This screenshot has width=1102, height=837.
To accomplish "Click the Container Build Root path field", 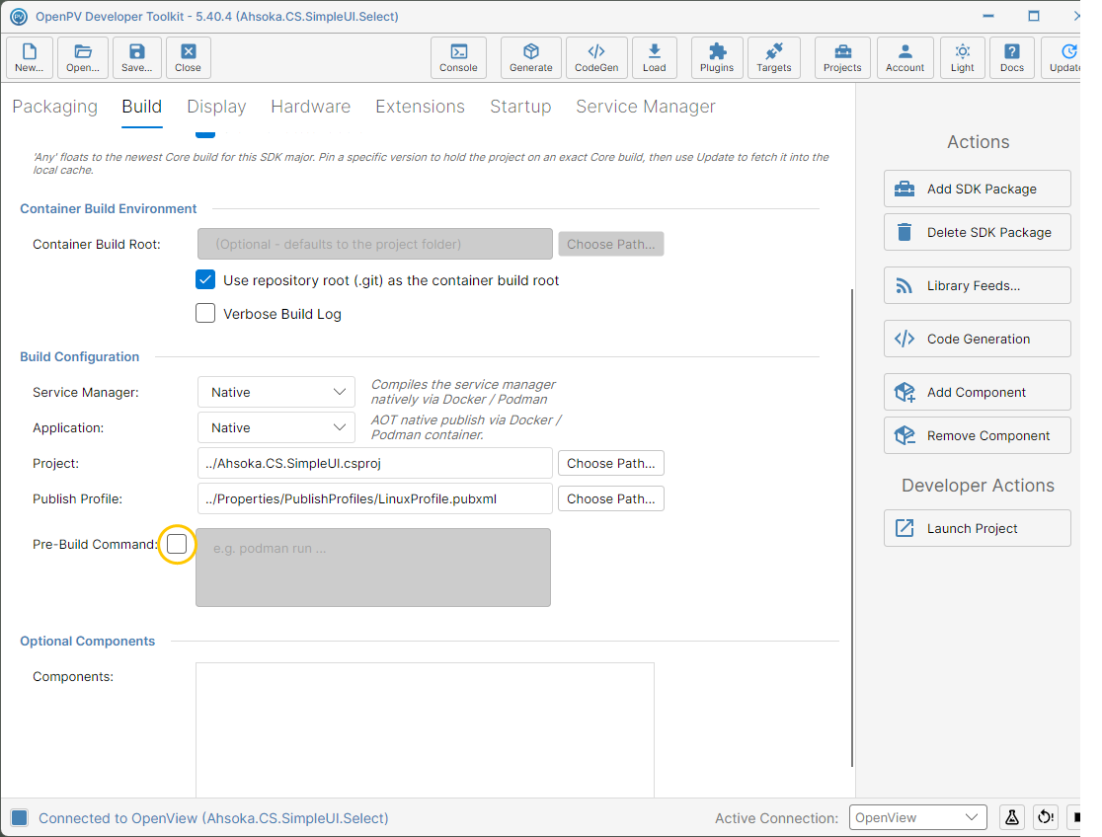I will pyautogui.click(x=374, y=244).
